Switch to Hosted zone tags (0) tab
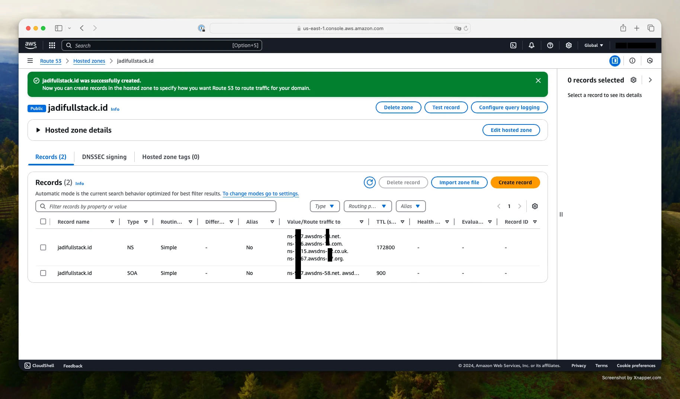Viewport: 680px width, 399px height. (171, 157)
